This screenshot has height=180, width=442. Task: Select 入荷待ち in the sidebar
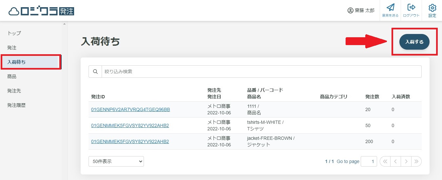pyautogui.click(x=31, y=62)
